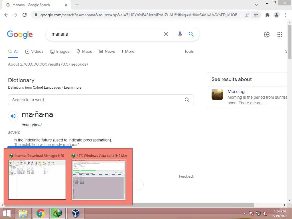
Task: Click the Google search text box
Action: tap(106, 34)
